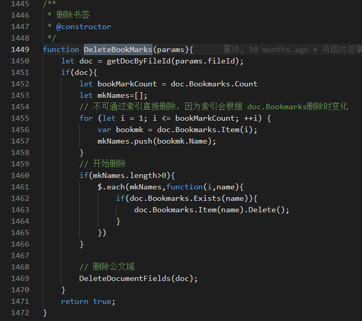Click the highlighted DeleteBookMarks function name

(118, 49)
